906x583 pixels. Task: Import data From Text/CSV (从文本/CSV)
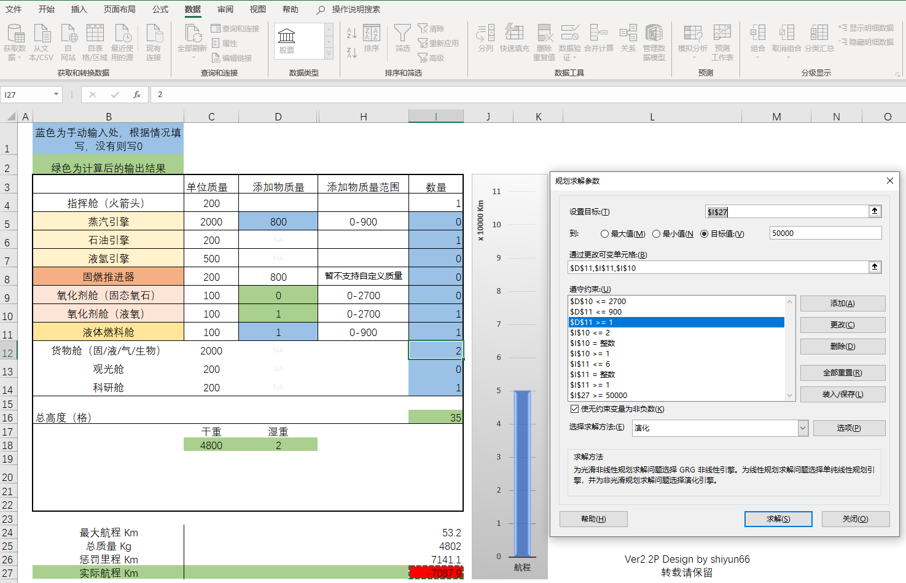[x=41, y=42]
